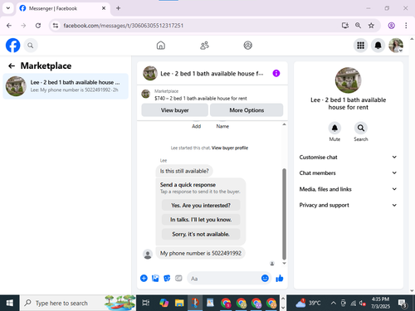Send a thumbs-up like

click(280, 278)
